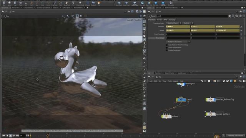Select the Torus shelf tool
The image size is (246, 138).
click(20, 3)
